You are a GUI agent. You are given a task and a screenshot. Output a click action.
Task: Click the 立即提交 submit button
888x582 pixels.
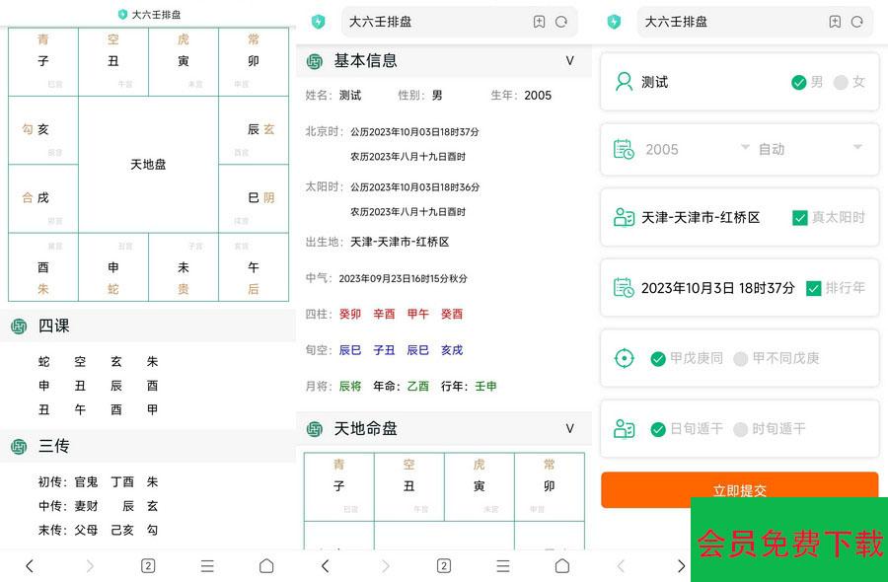click(x=740, y=490)
